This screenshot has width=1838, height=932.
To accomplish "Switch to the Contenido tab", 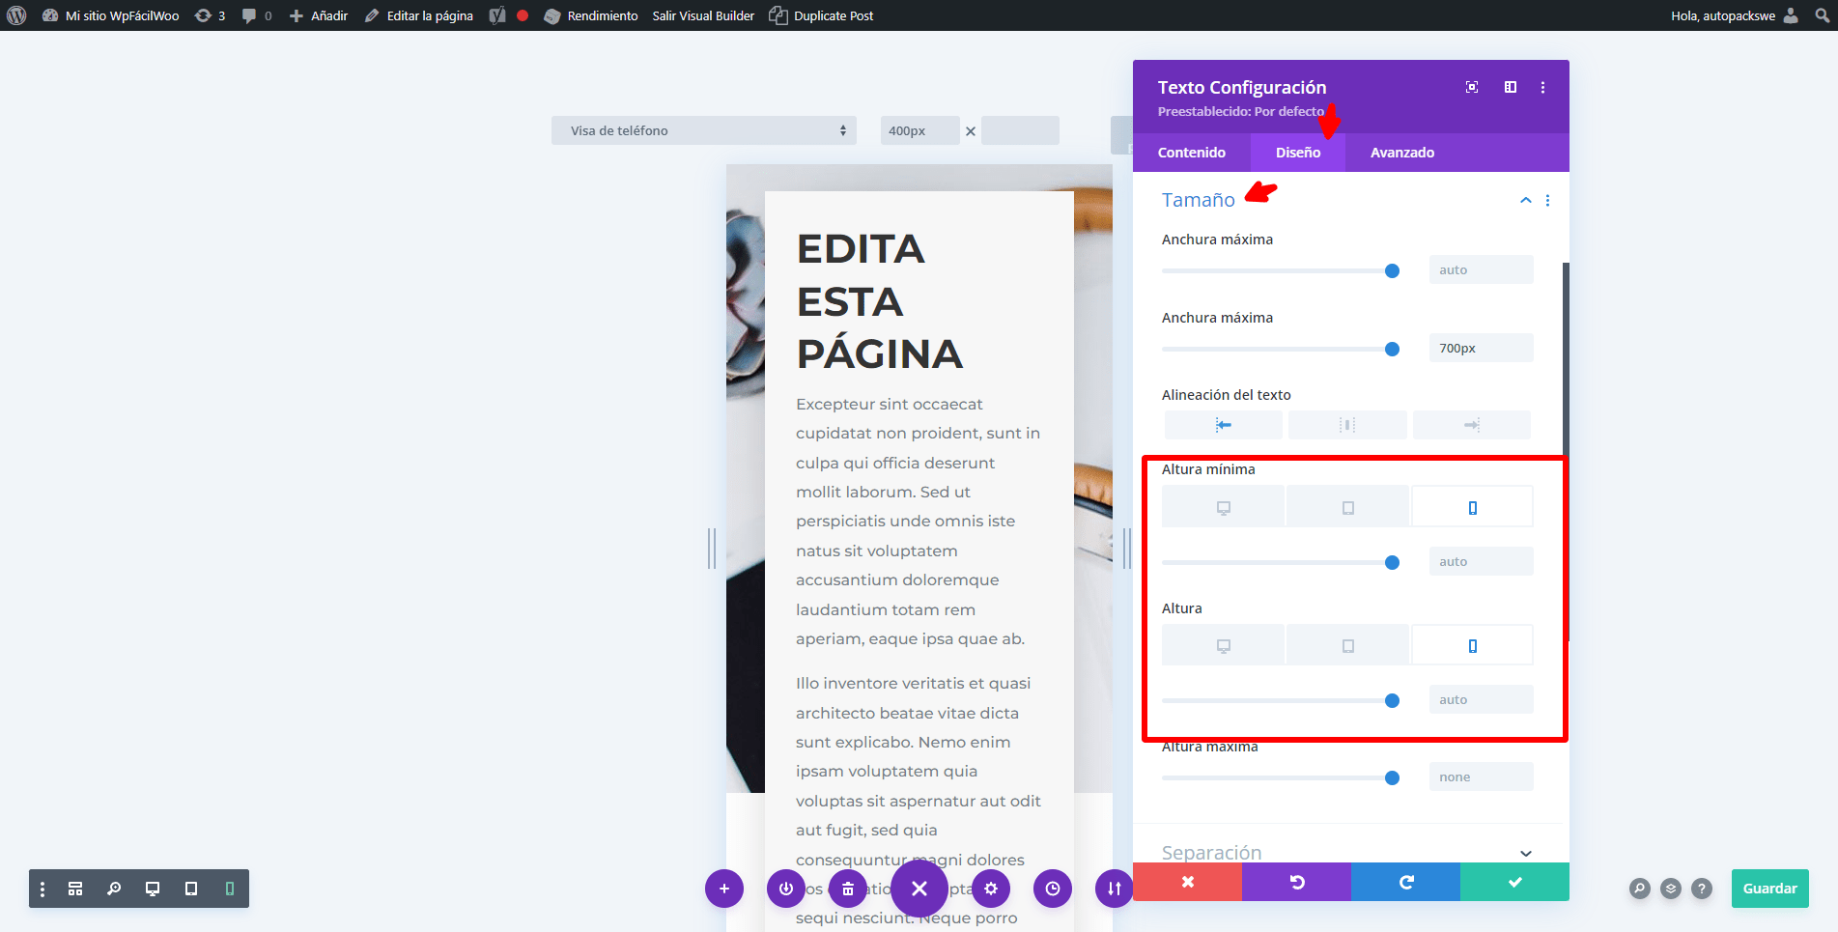I will tap(1192, 153).
